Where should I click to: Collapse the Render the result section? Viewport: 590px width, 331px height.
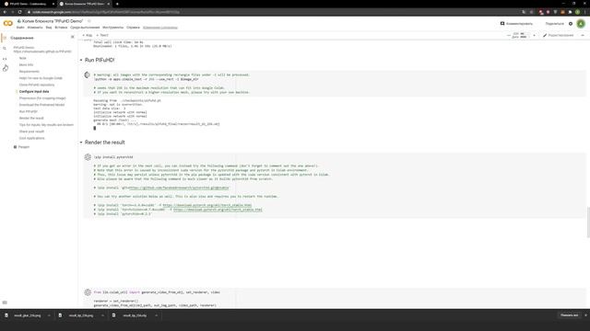[81, 143]
